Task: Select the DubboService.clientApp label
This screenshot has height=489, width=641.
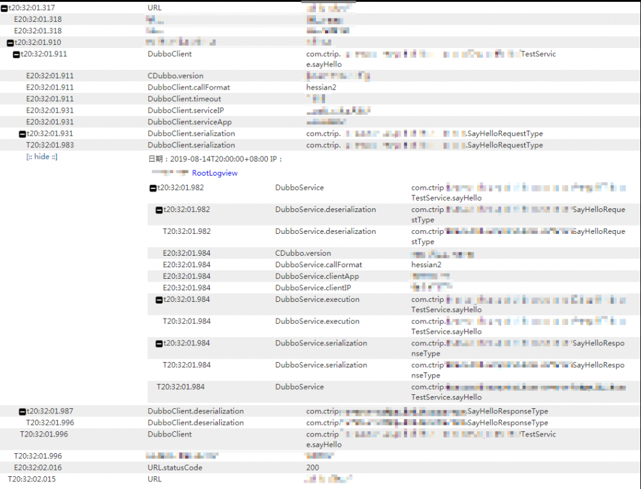Action: tap(317, 276)
